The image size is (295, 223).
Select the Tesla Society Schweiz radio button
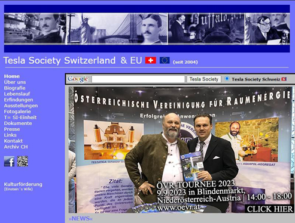[x=227, y=79]
